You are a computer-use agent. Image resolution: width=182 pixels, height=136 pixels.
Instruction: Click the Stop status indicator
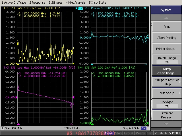118,133
